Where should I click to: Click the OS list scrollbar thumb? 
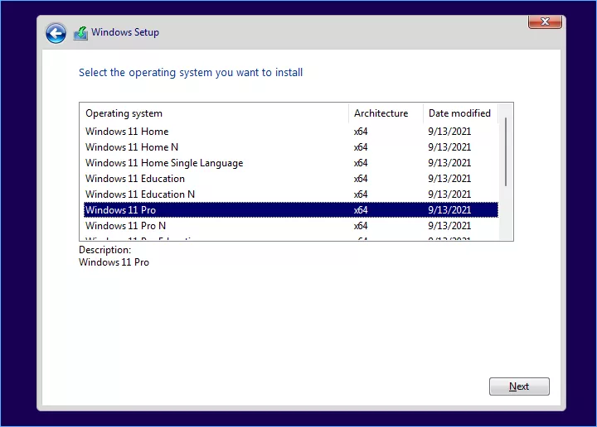pos(506,152)
